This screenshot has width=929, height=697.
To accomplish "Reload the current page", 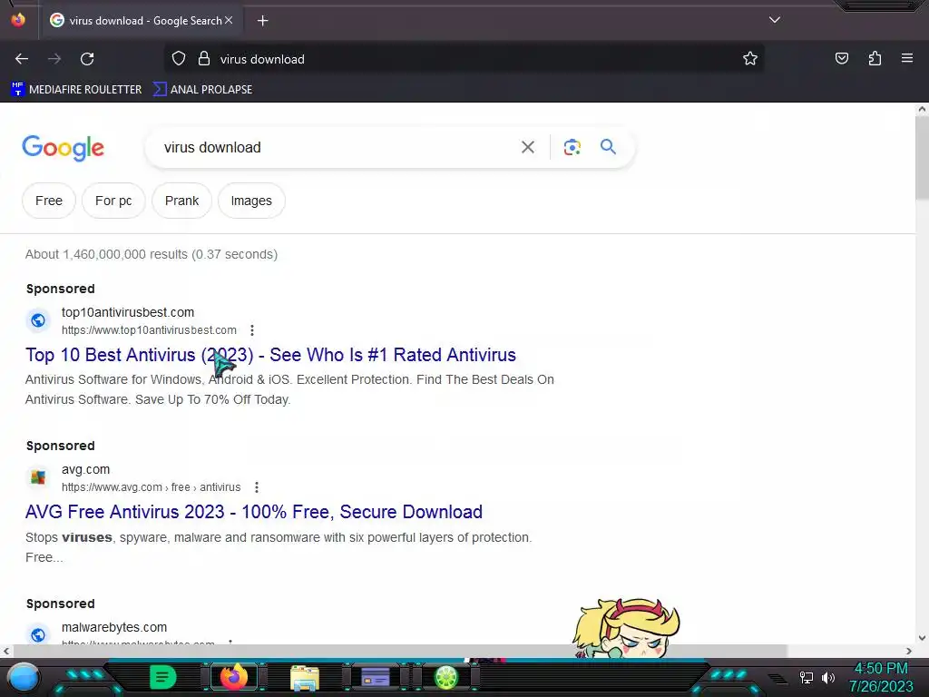I will click(87, 59).
